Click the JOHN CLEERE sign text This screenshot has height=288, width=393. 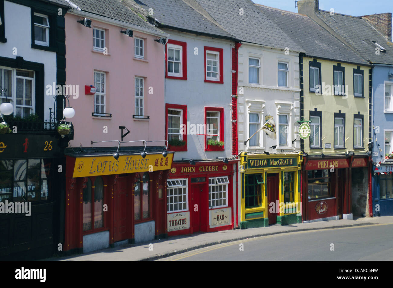(199, 169)
